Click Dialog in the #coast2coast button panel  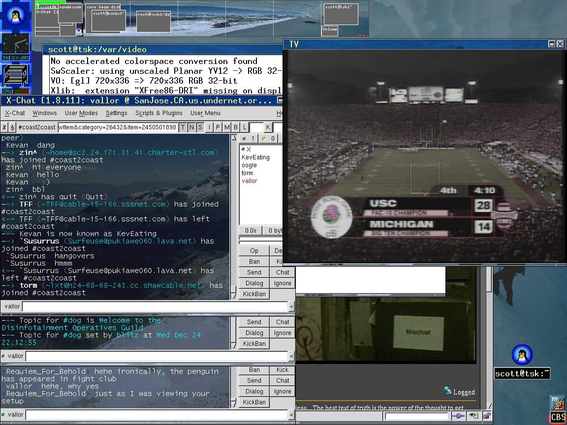tap(254, 283)
